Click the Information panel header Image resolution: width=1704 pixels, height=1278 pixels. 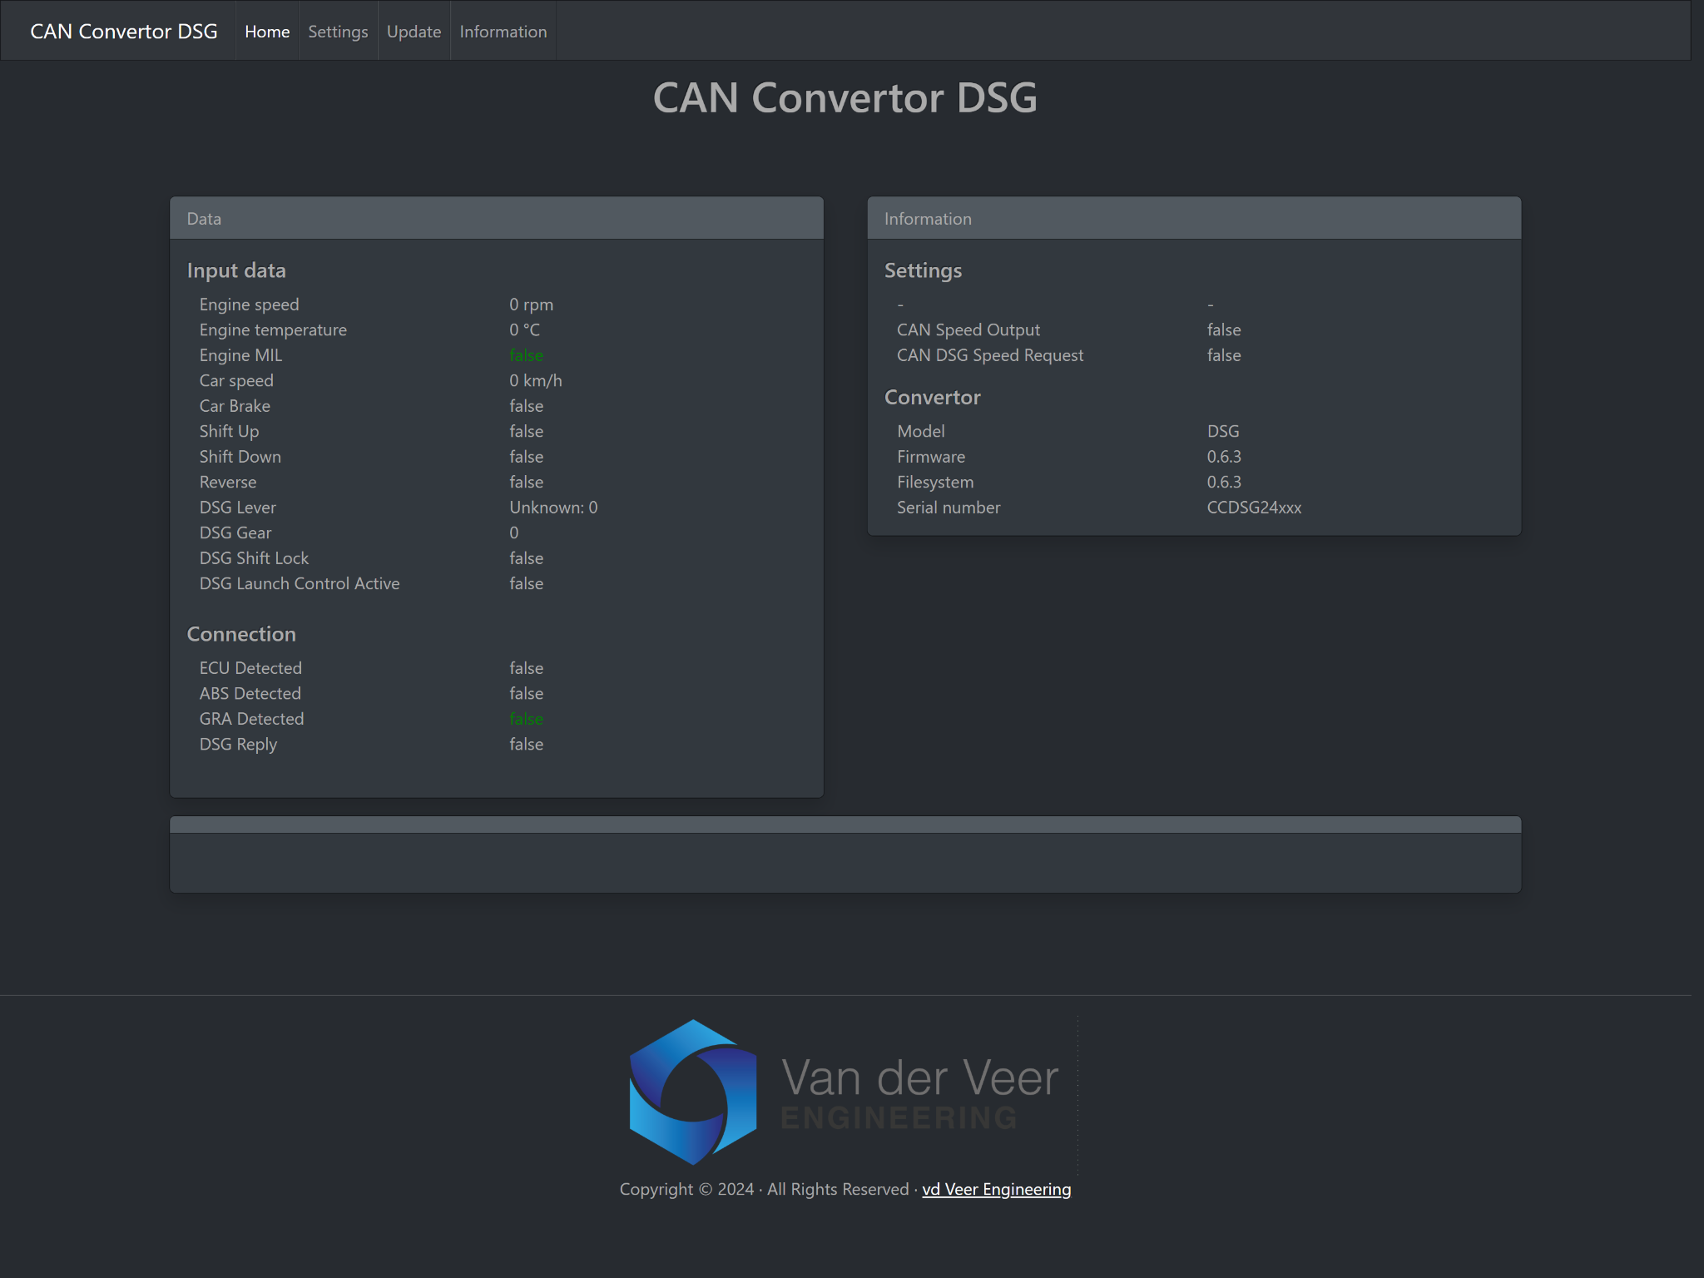pos(1194,218)
